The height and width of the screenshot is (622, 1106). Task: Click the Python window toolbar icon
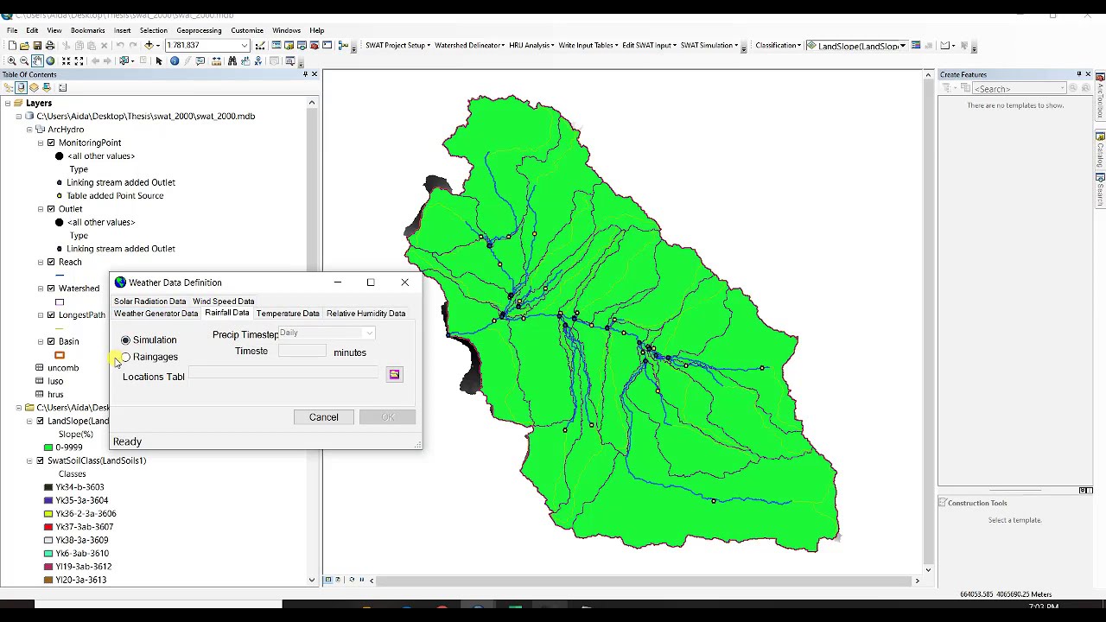pyautogui.click(x=327, y=45)
